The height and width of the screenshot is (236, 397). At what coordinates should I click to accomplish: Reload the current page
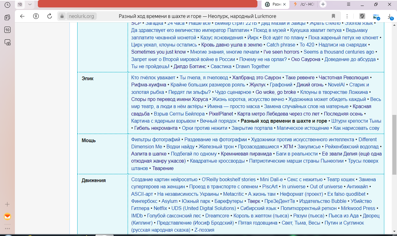coord(49,16)
